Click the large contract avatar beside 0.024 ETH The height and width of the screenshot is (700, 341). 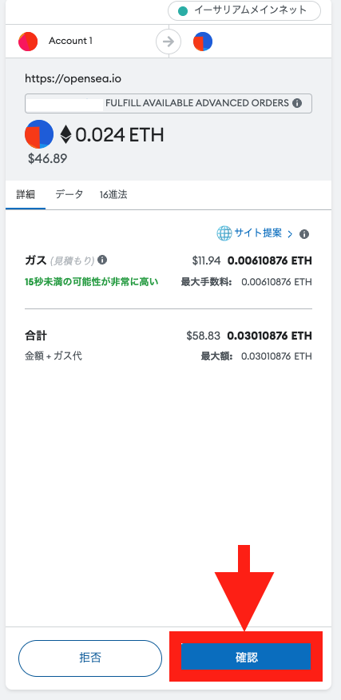39,134
